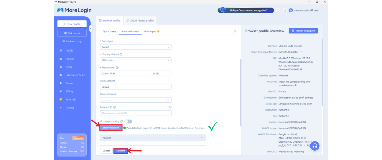Screen dimensions: 382x160
Task: Click the proxy port field 34333
Action: tap(161, 74)
